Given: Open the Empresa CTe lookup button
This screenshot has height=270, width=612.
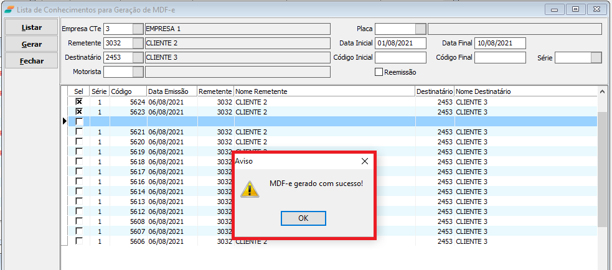Looking at the screenshot, I should point(138,29).
